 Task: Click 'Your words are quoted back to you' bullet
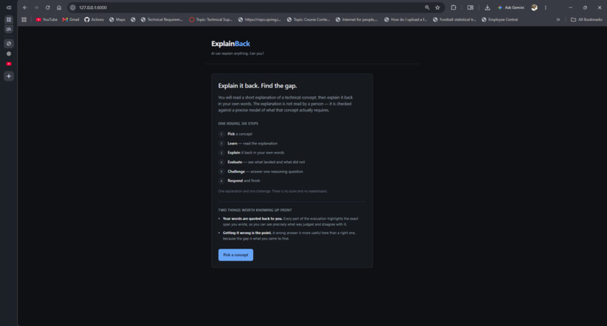pyautogui.click(x=291, y=221)
